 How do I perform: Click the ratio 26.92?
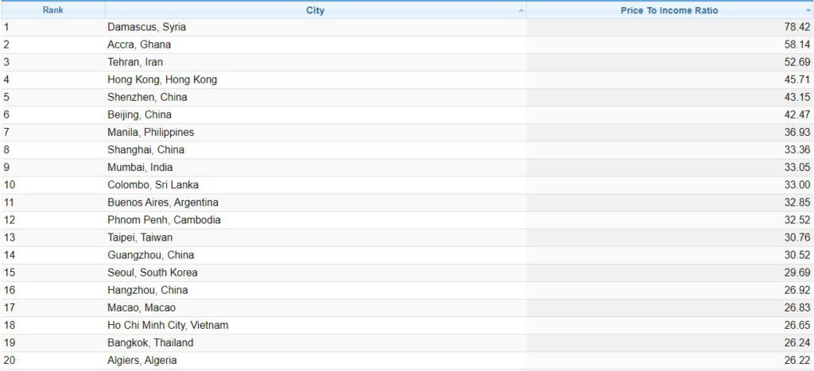tap(797, 290)
